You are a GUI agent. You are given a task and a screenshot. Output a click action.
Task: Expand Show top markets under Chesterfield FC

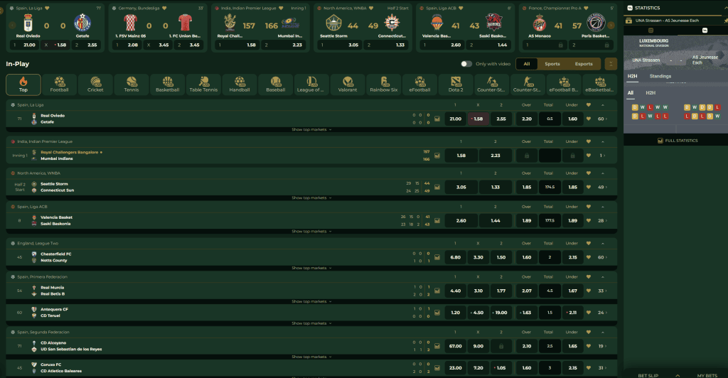pyautogui.click(x=311, y=268)
